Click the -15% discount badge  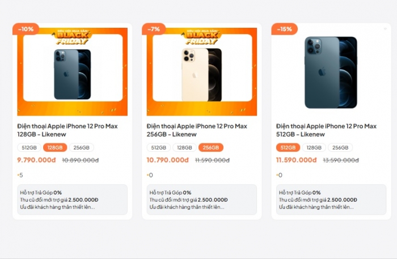click(x=284, y=29)
